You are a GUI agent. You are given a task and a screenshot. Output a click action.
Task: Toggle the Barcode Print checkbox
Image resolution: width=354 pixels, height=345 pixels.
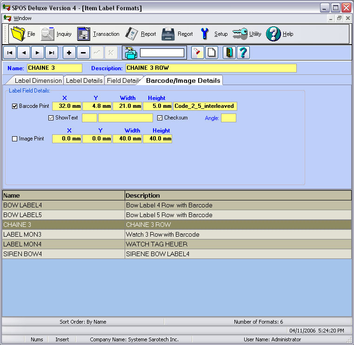coord(14,106)
